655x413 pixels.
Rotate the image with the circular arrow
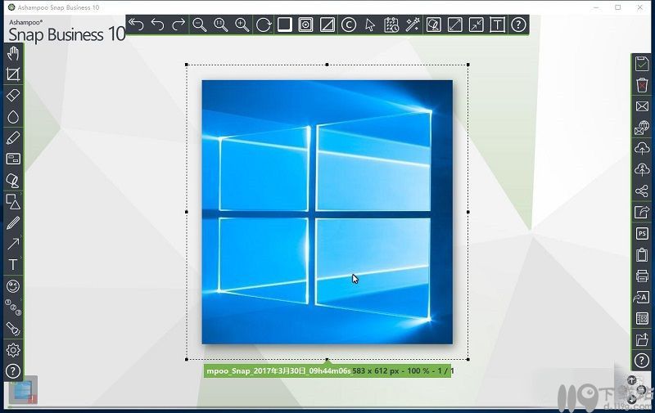pos(264,25)
